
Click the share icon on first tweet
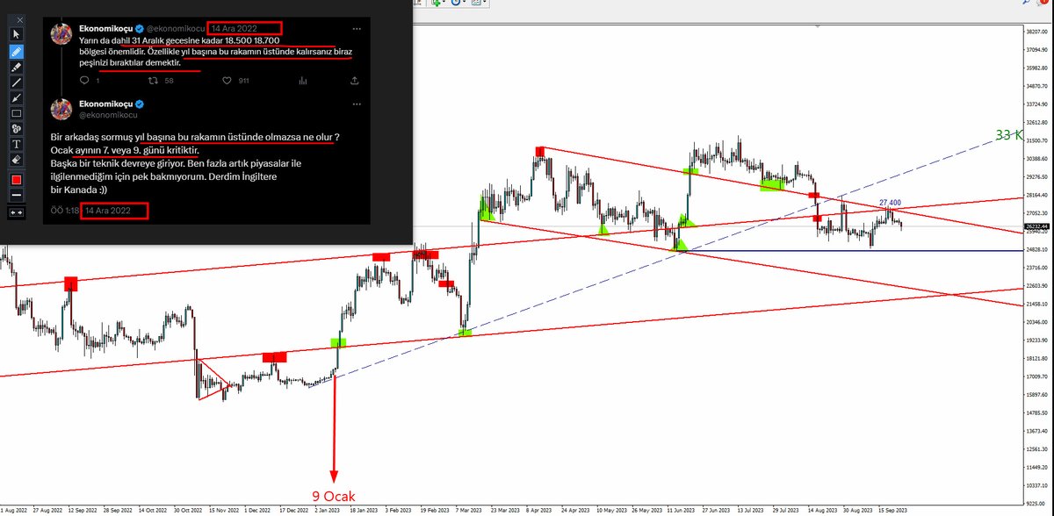click(x=354, y=81)
